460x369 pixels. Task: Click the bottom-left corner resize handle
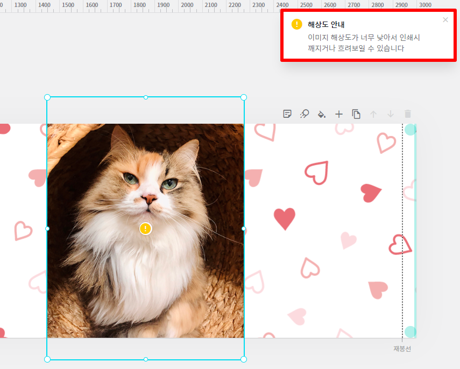pos(47,359)
